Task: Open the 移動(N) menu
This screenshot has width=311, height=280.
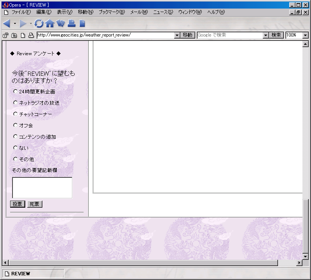Action: tap(86, 12)
